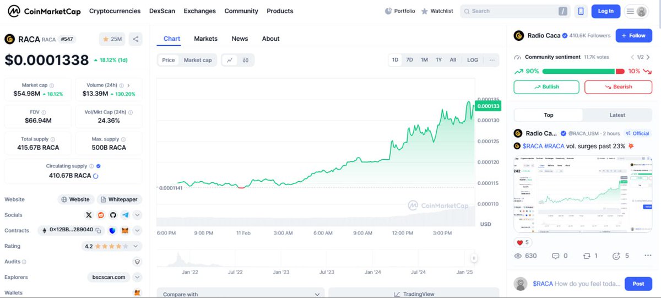This screenshot has height=298, width=661.
Task: Click the blue shield icon in Contracts
Action: pos(112,230)
